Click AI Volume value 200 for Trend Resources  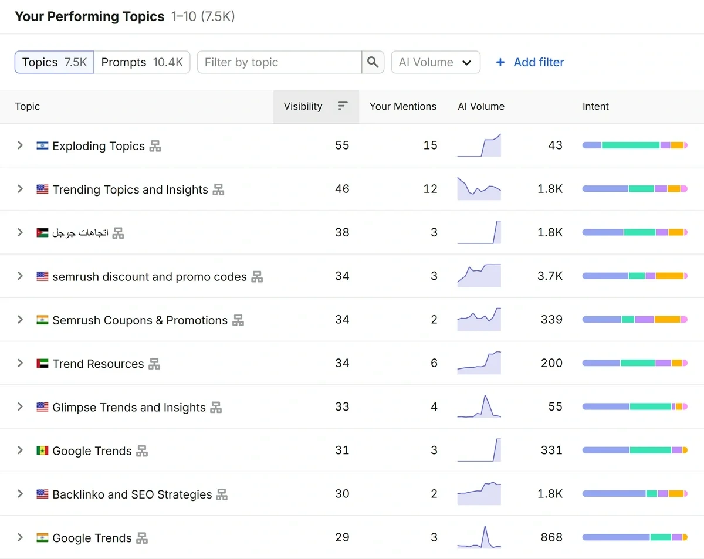[551, 363]
